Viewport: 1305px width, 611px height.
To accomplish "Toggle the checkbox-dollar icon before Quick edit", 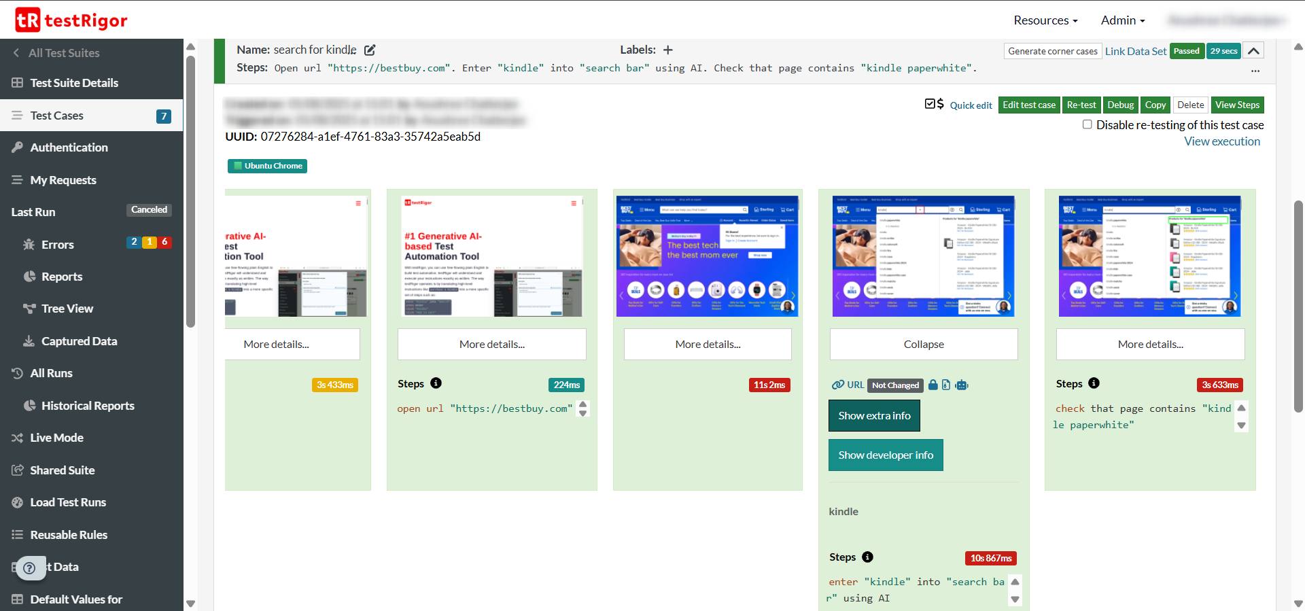I will (x=934, y=104).
